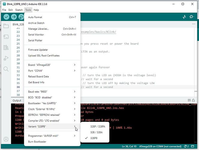Open the Sketch menu
The width and height of the screenshot is (199, 150).
(19, 10)
